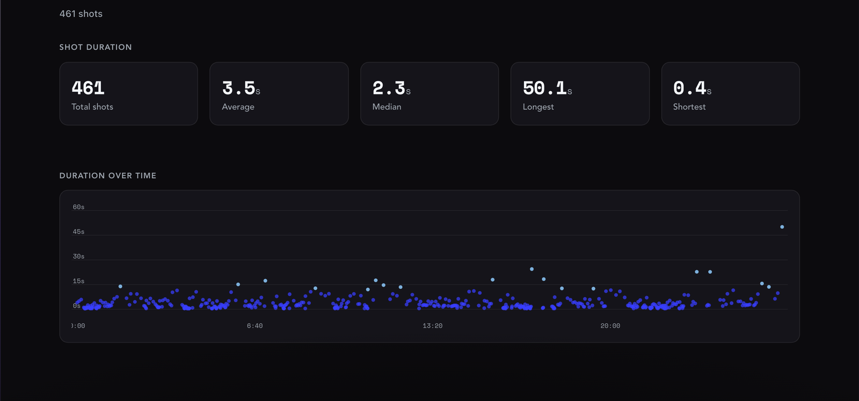
Task: Click the "DURATION OVER TIME" heading
Action: click(x=108, y=176)
